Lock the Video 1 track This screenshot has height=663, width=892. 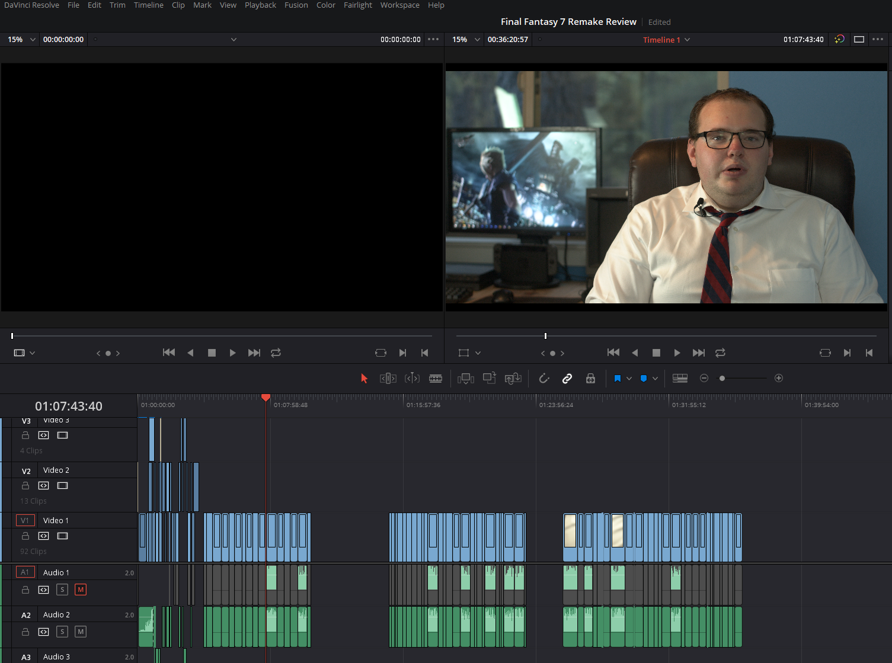coord(25,536)
